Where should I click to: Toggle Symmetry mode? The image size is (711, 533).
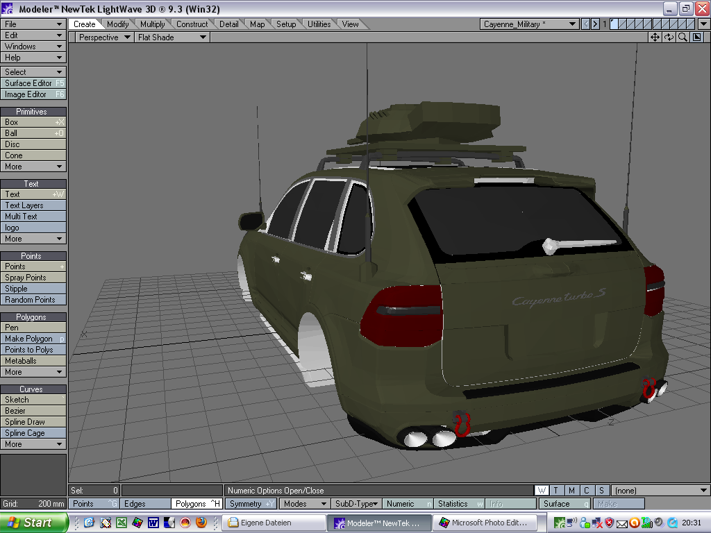coord(251,504)
